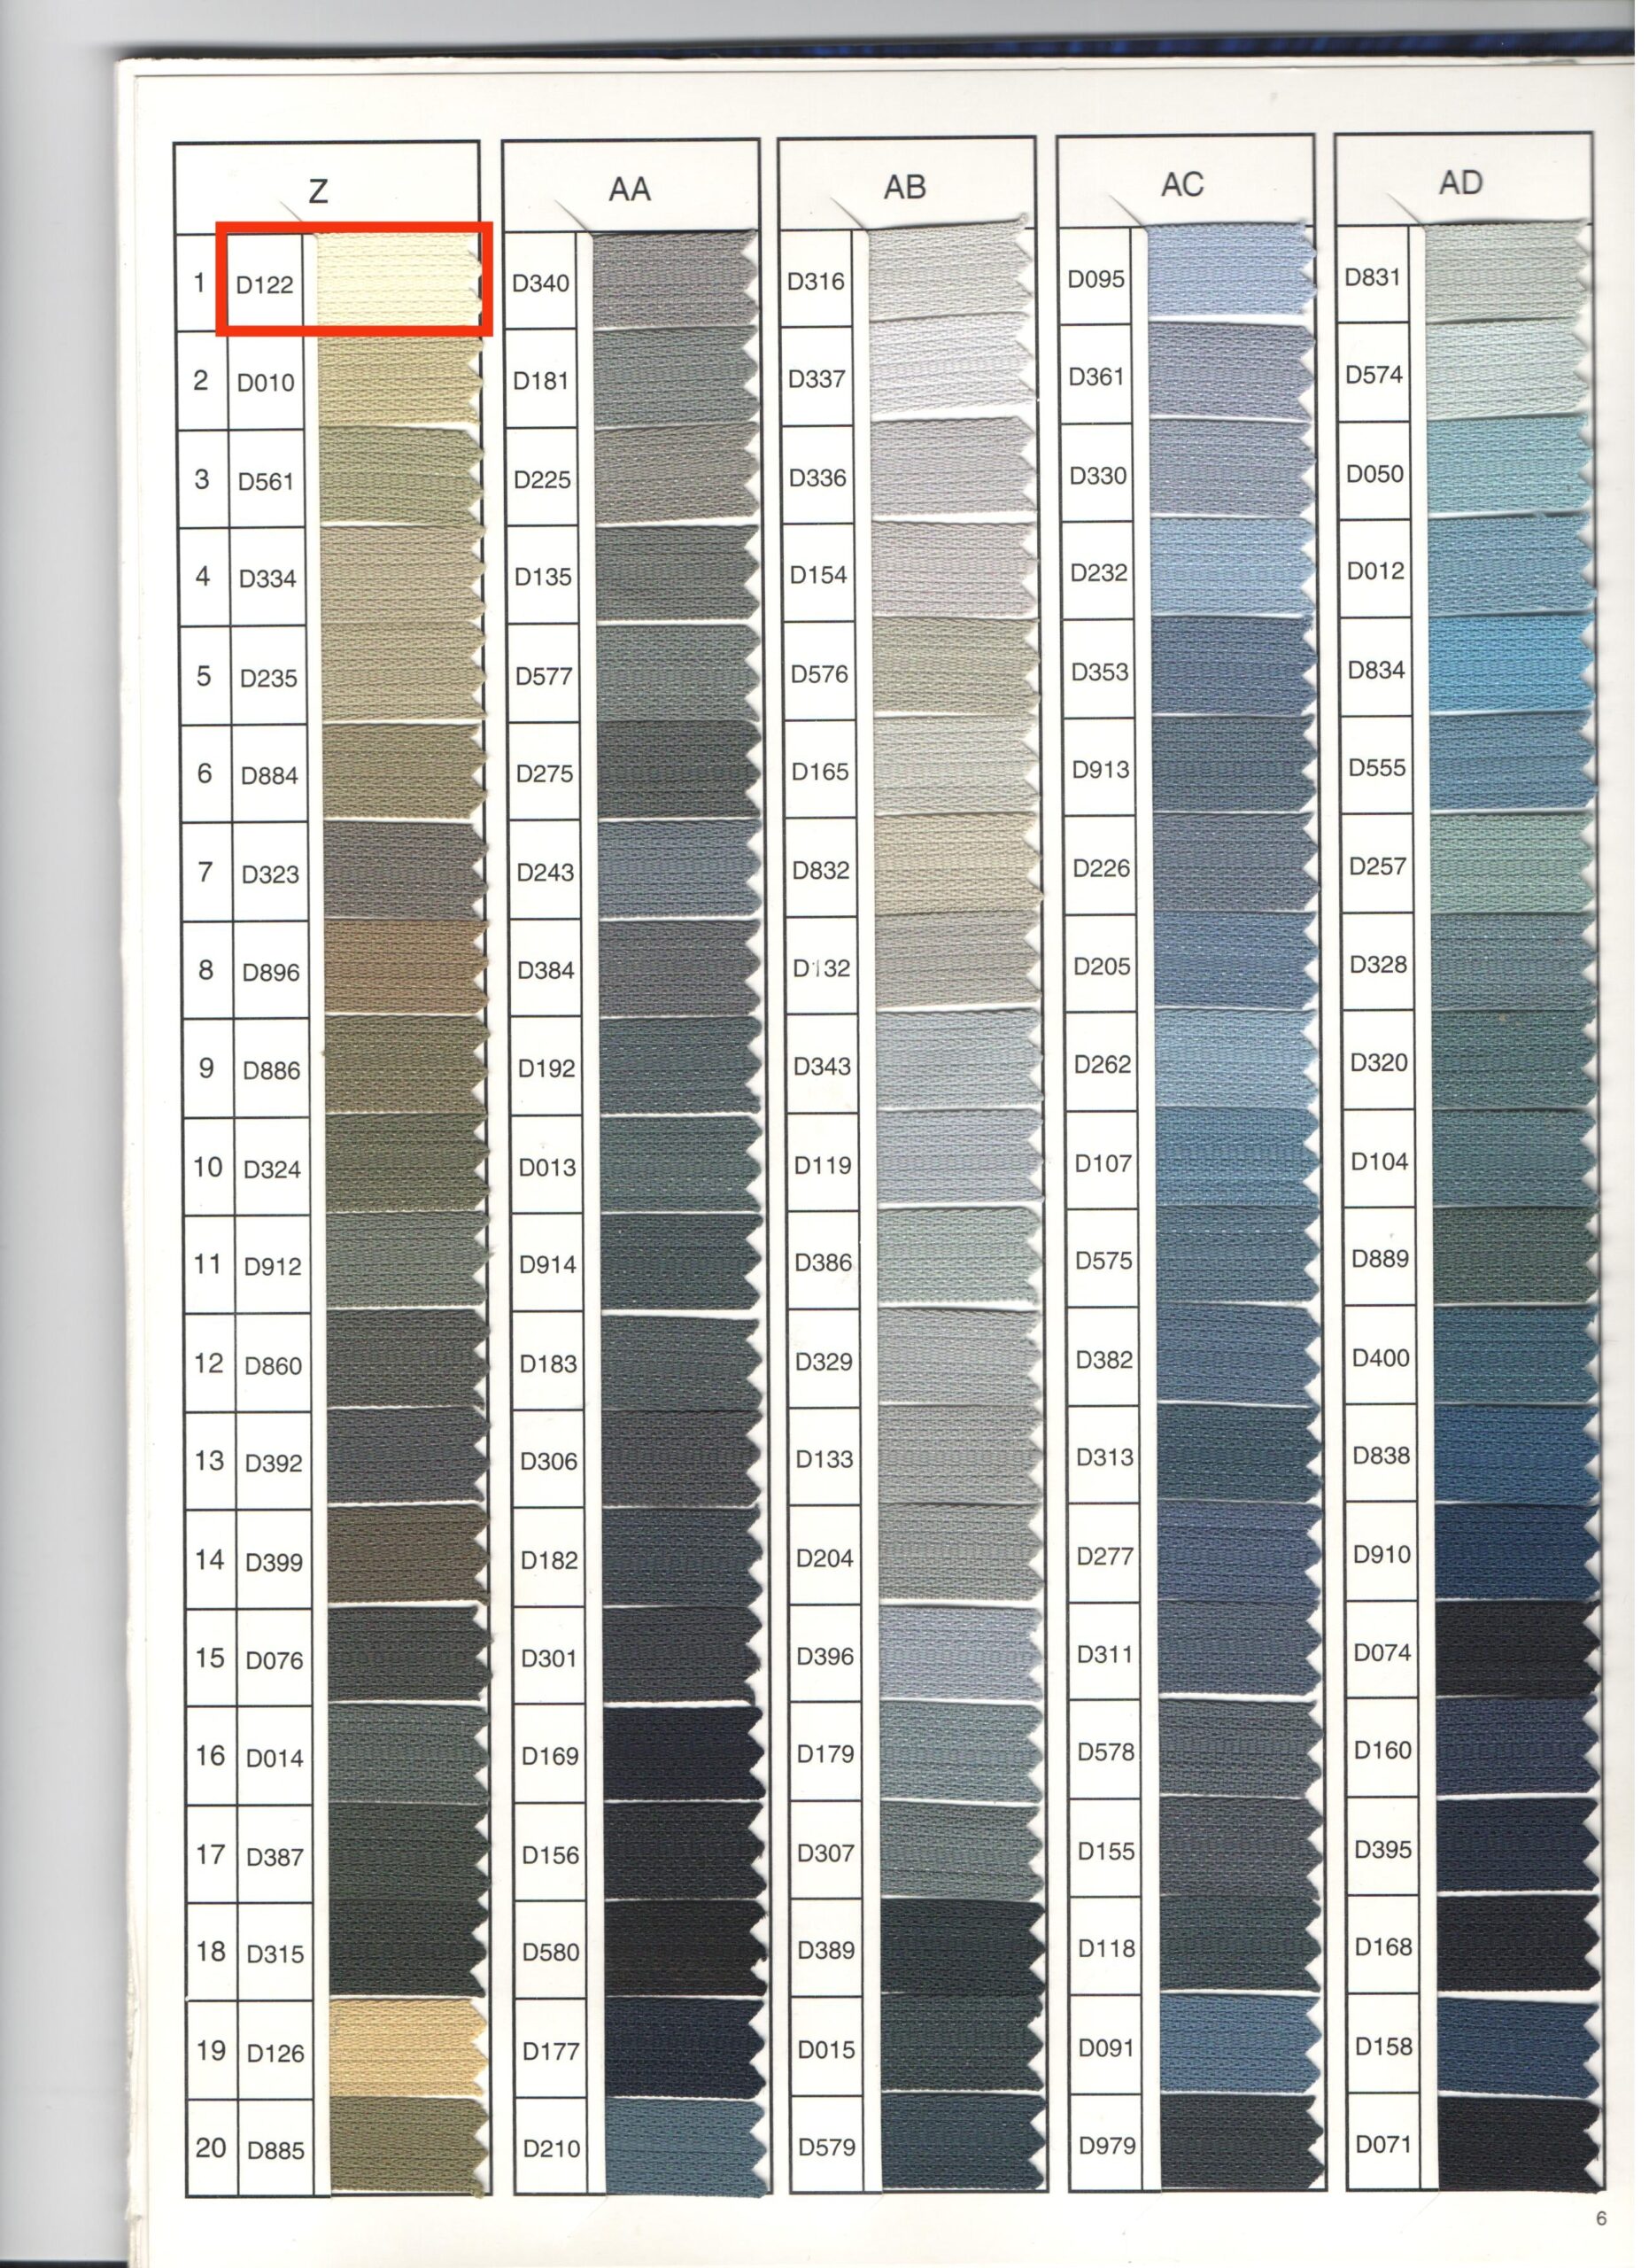Pick the beige D126 swatch
The image size is (1649, 2268).
pyautogui.click(x=406, y=2048)
